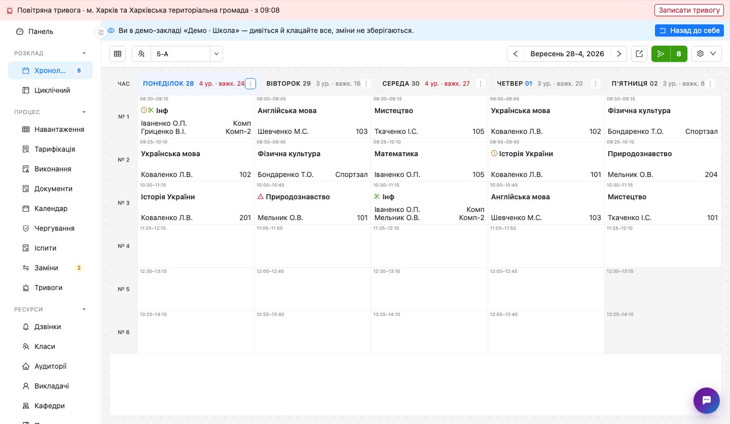Open Четвер 01 column options menu
Image resolution: width=730 pixels, height=424 pixels.
(x=597, y=84)
